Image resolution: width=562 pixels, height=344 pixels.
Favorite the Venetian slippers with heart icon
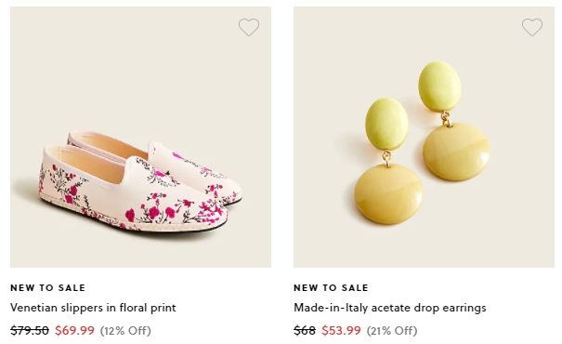[x=249, y=27]
